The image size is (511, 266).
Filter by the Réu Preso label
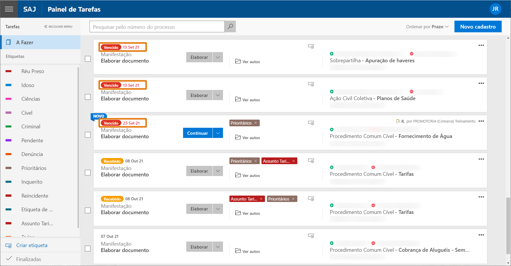coord(33,71)
